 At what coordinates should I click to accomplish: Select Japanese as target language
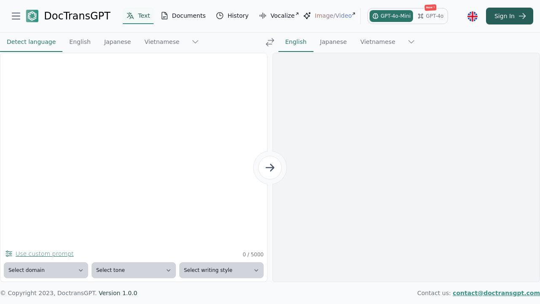[x=333, y=42]
